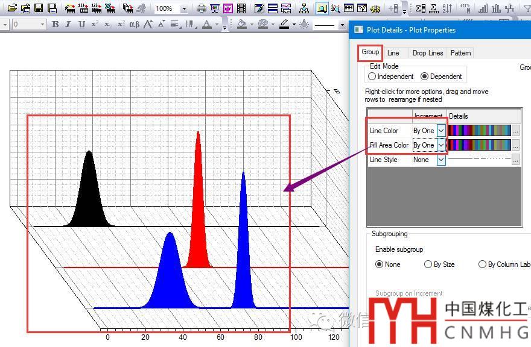This screenshot has width=531, height=347.
Task: Select Dependent edit mode
Action: 425,77
